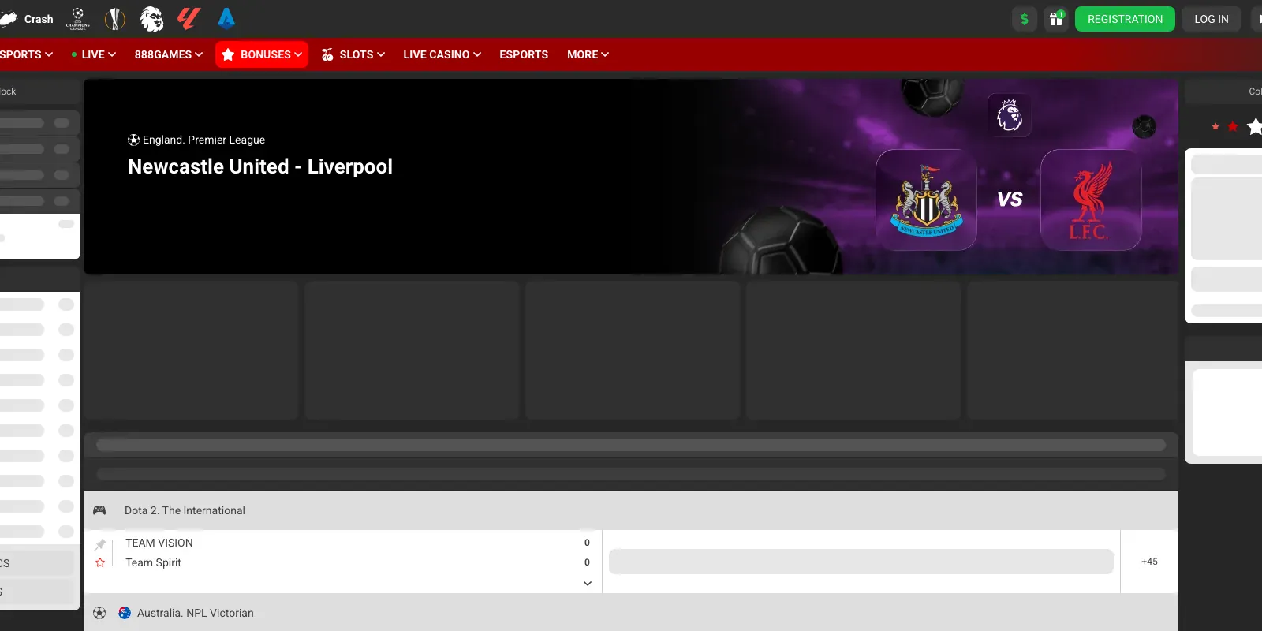
Task: Expand the Team Spirit match chevron
Action: coord(588,583)
